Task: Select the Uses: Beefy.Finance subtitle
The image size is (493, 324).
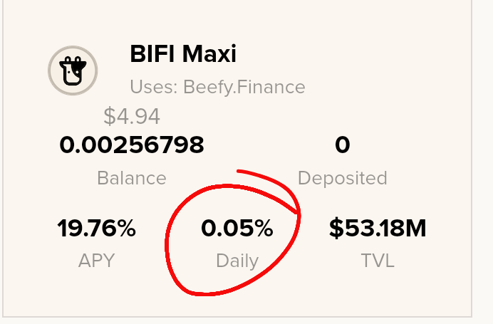Action: click(x=217, y=87)
